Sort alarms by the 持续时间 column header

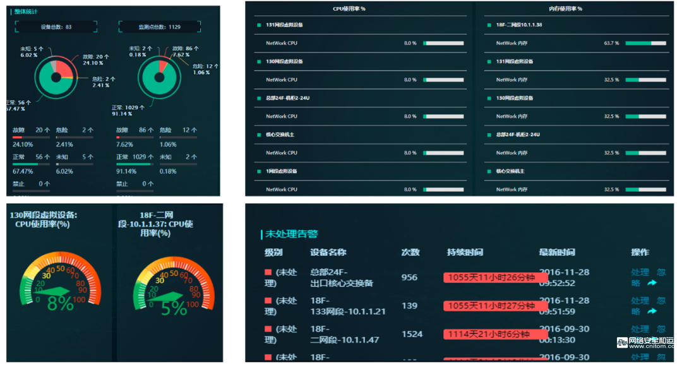coord(465,252)
